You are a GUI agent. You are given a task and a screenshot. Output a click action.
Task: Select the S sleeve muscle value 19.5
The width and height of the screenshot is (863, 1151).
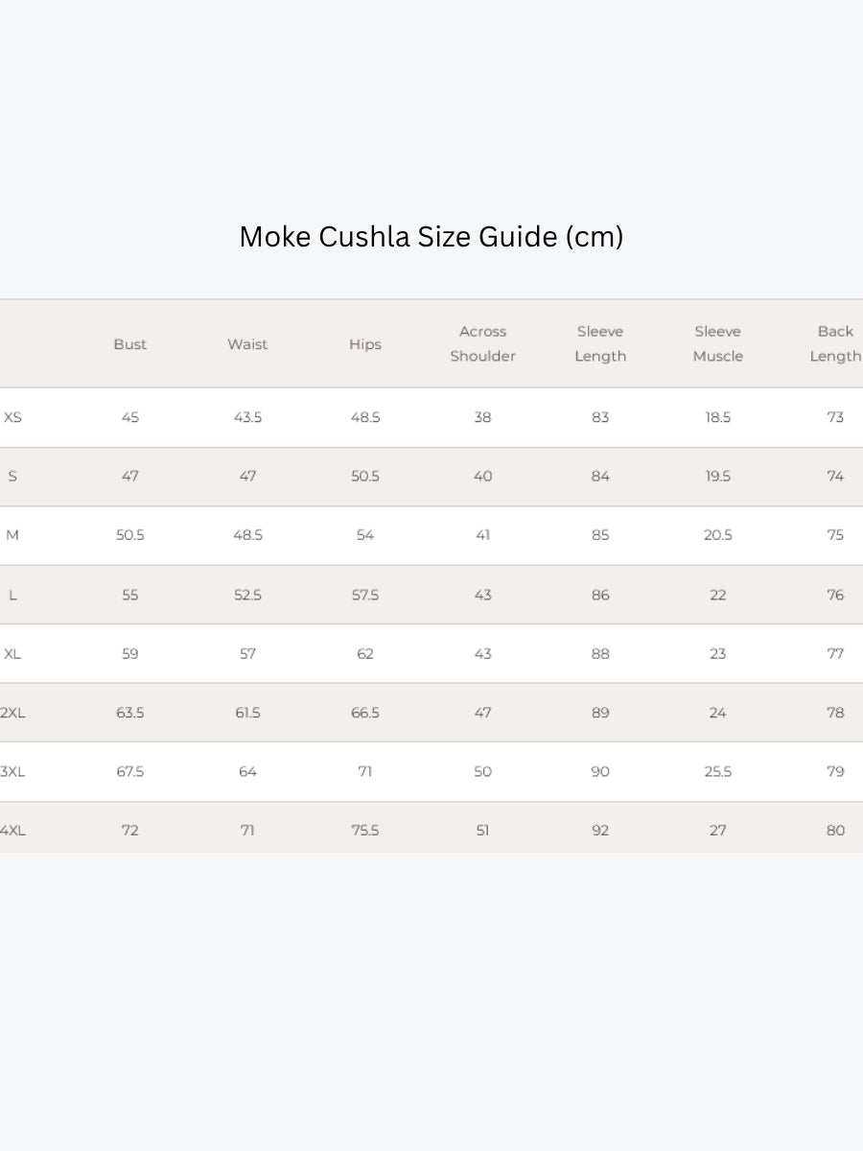click(x=718, y=477)
